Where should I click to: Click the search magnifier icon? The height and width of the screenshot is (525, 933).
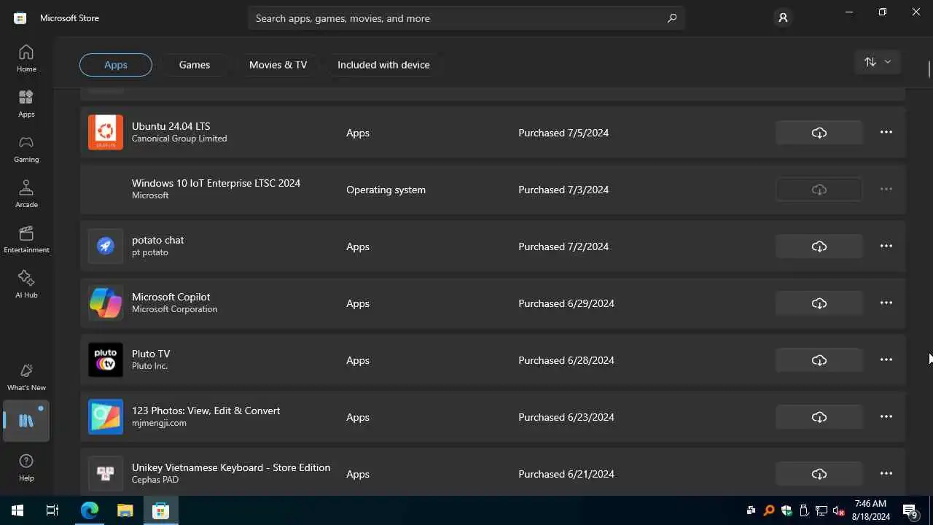pyautogui.click(x=672, y=18)
